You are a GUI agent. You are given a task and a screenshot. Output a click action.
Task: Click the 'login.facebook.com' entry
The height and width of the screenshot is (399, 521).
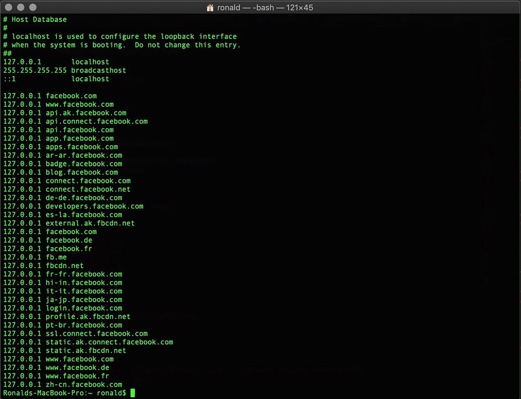click(x=84, y=308)
